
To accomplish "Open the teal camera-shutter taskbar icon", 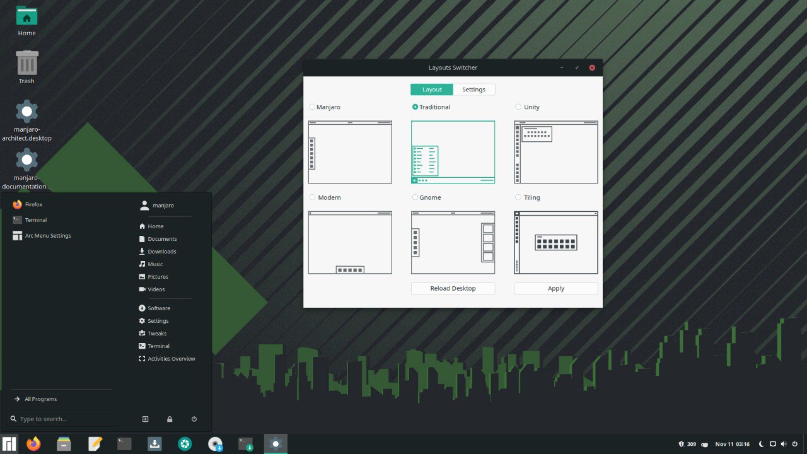I will pyautogui.click(x=185, y=444).
